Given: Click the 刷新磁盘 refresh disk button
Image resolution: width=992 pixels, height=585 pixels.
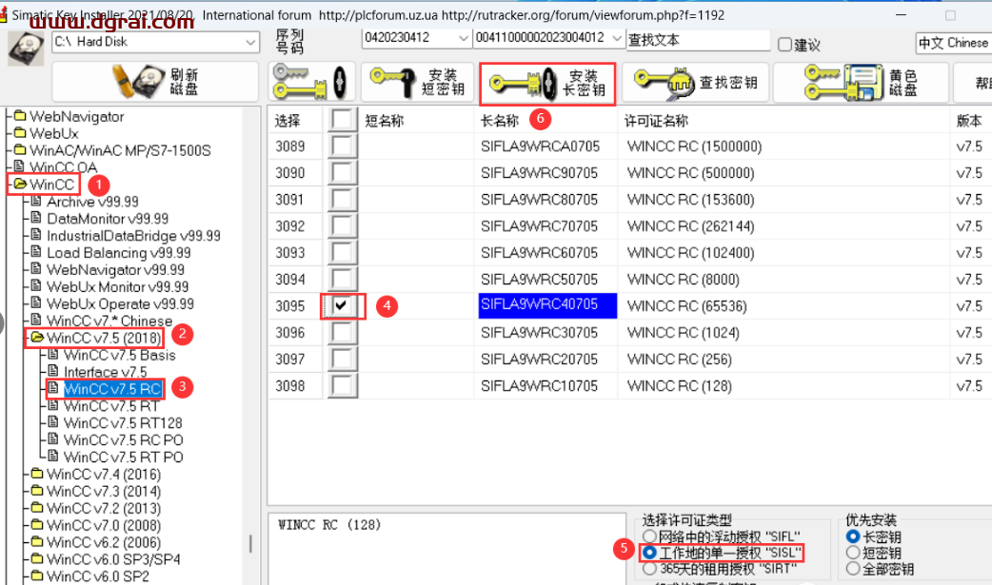Looking at the screenshot, I should 155,83.
